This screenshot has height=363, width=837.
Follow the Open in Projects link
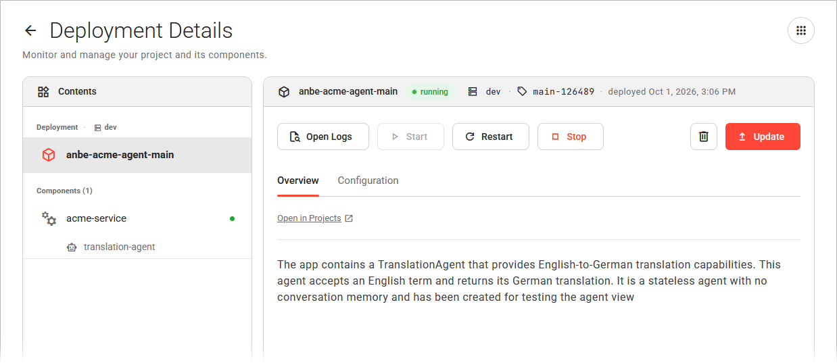pos(309,218)
